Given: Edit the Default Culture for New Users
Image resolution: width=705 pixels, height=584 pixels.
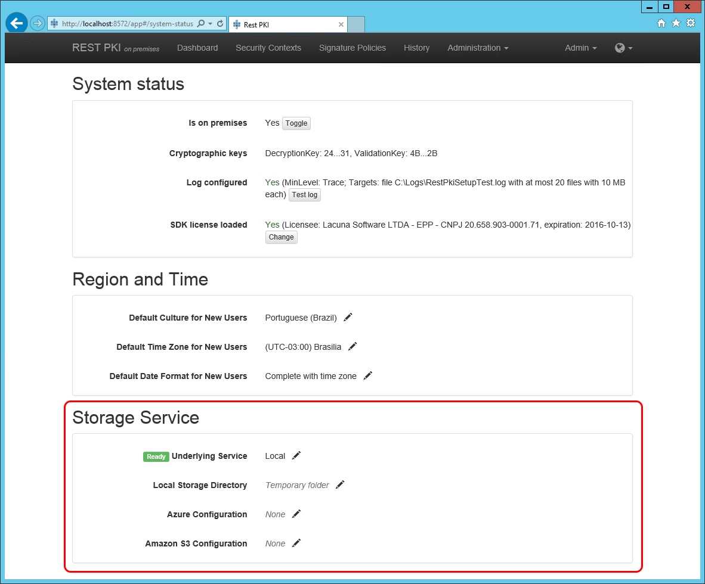Looking at the screenshot, I should (348, 317).
